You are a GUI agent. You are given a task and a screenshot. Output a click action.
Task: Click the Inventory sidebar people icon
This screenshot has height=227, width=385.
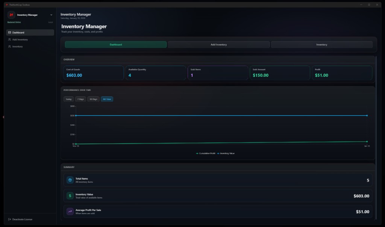click(9, 46)
